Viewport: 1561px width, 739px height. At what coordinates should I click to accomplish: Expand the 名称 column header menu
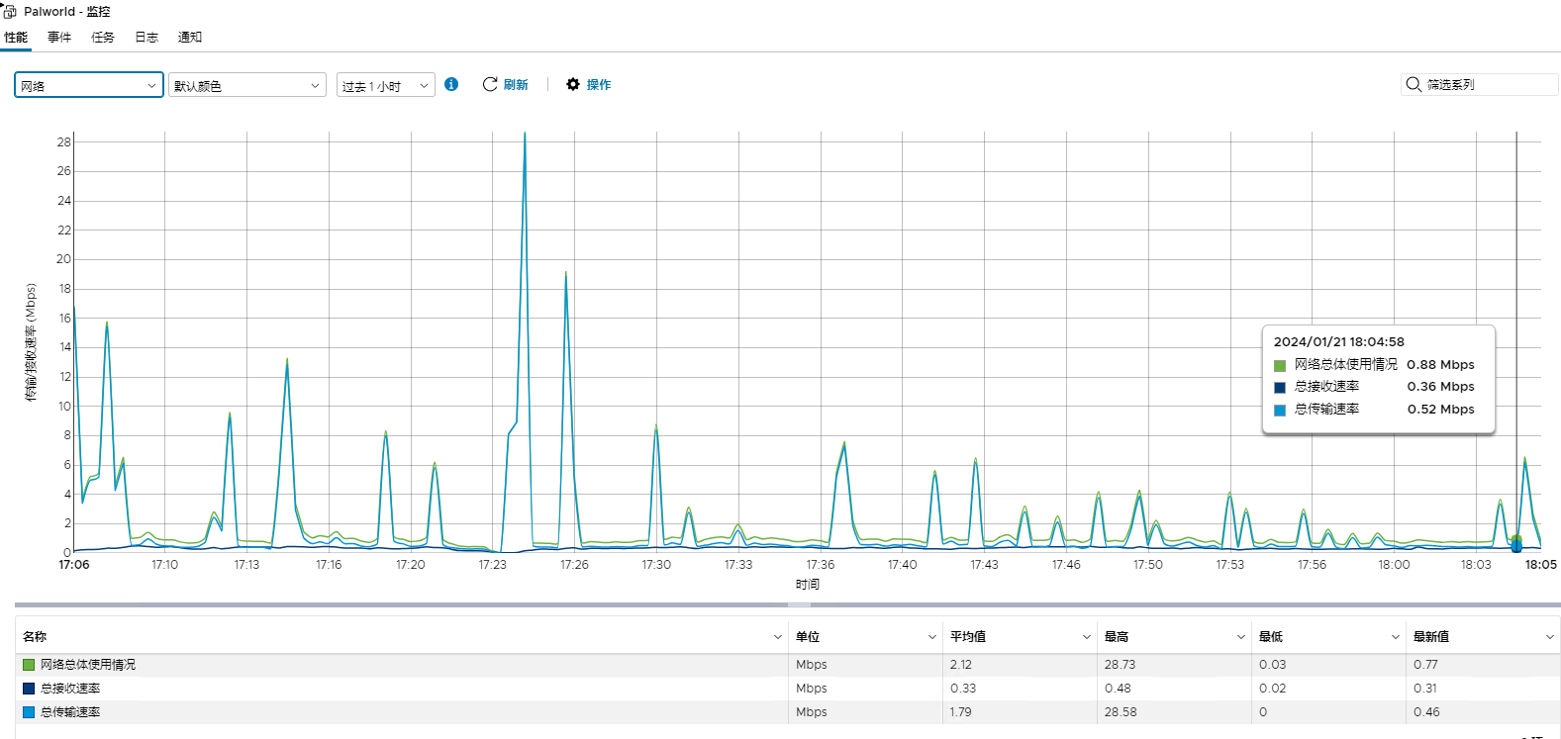[778, 637]
